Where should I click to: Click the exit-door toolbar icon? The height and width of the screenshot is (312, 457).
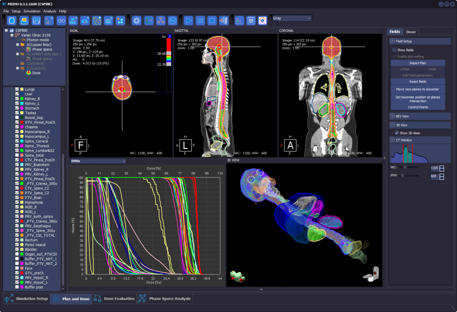(x=224, y=20)
